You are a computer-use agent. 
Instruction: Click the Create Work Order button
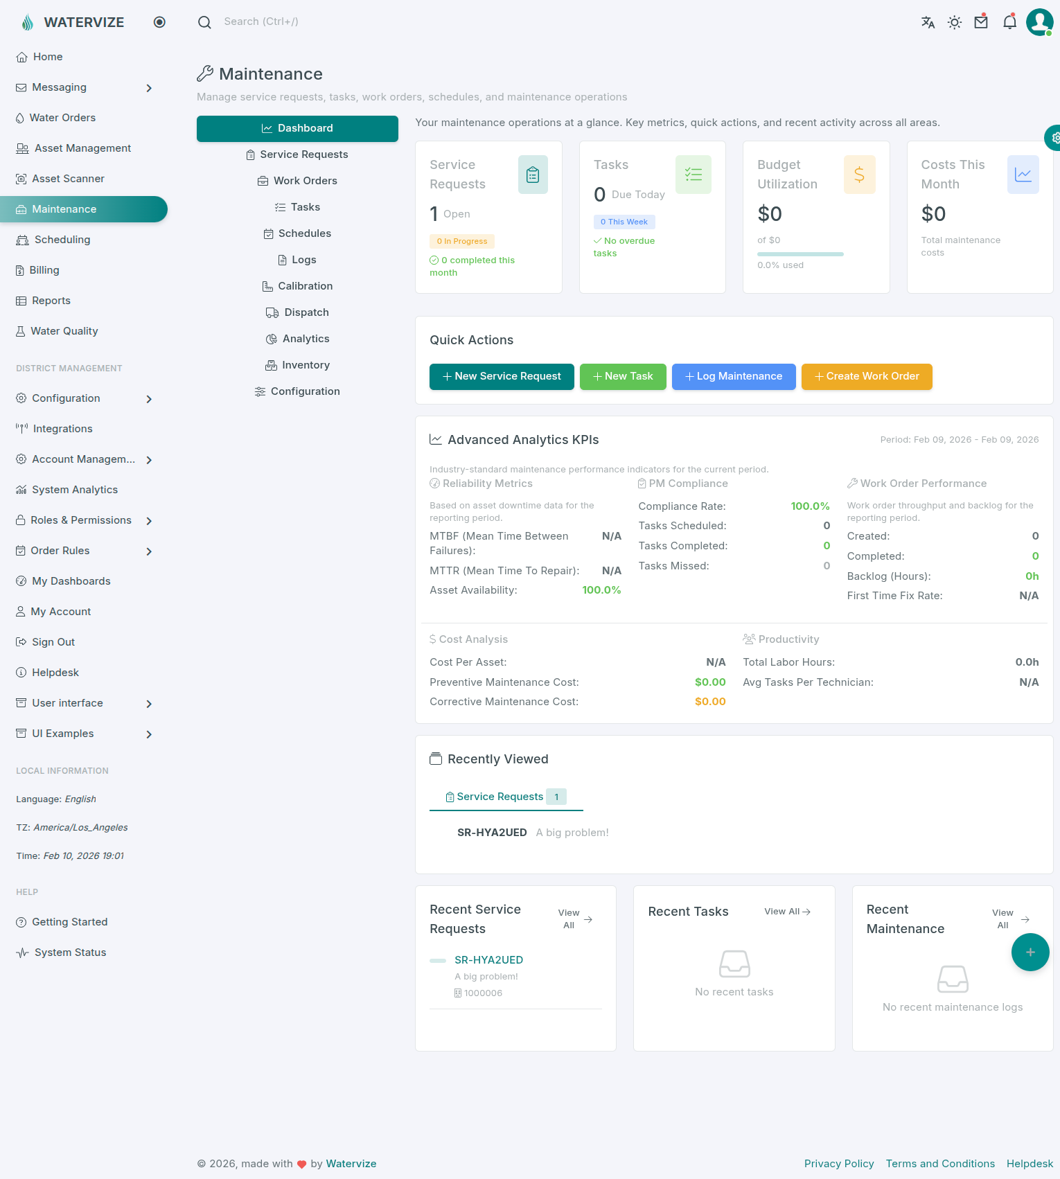pos(867,376)
